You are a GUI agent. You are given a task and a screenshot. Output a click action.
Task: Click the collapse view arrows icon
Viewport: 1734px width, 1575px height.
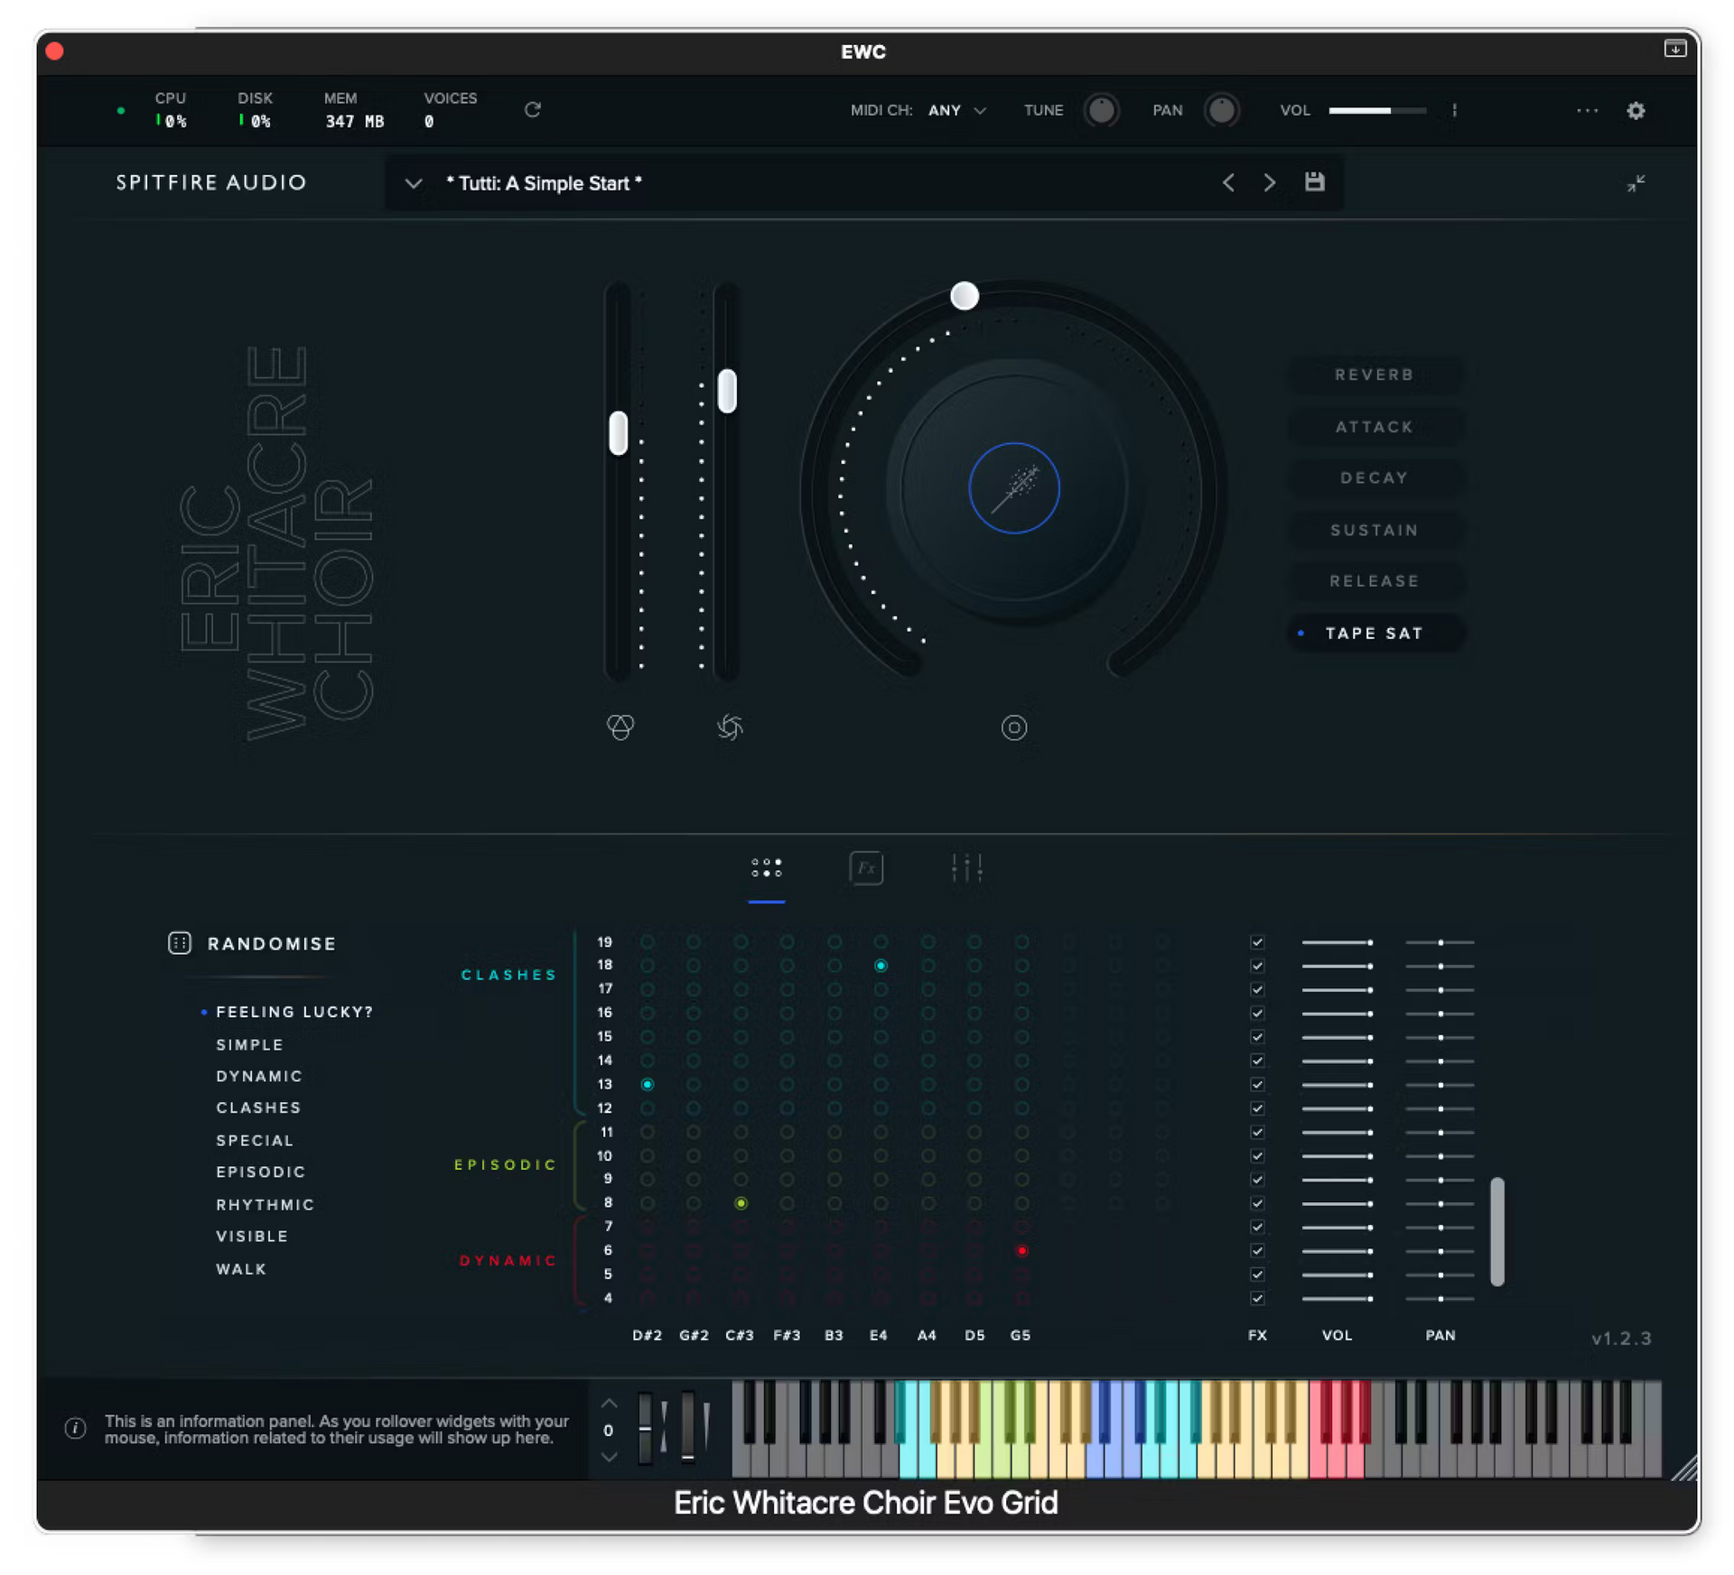[1636, 183]
